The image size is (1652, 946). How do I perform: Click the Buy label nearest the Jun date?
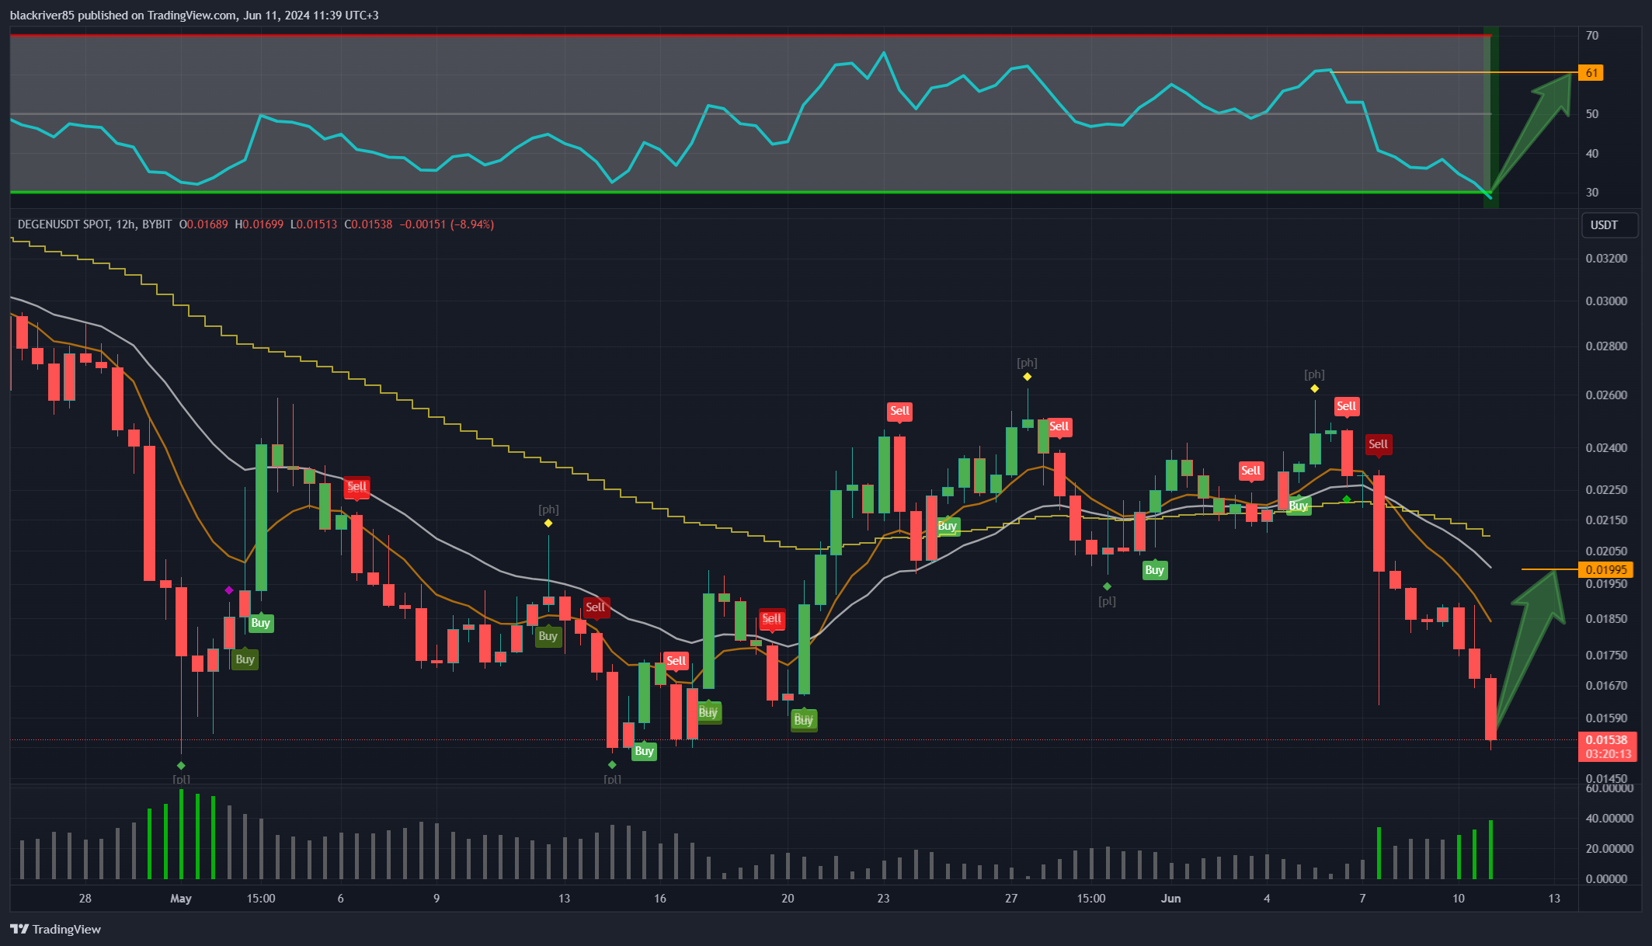pyautogui.click(x=1154, y=570)
